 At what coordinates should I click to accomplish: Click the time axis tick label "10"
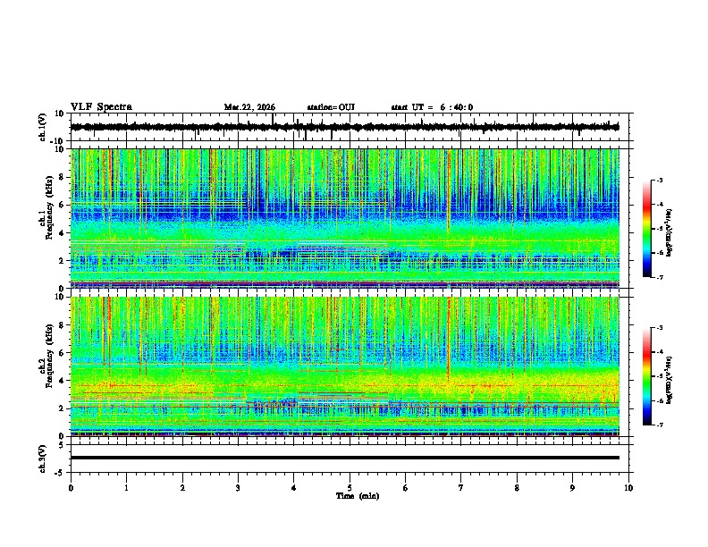click(628, 488)
